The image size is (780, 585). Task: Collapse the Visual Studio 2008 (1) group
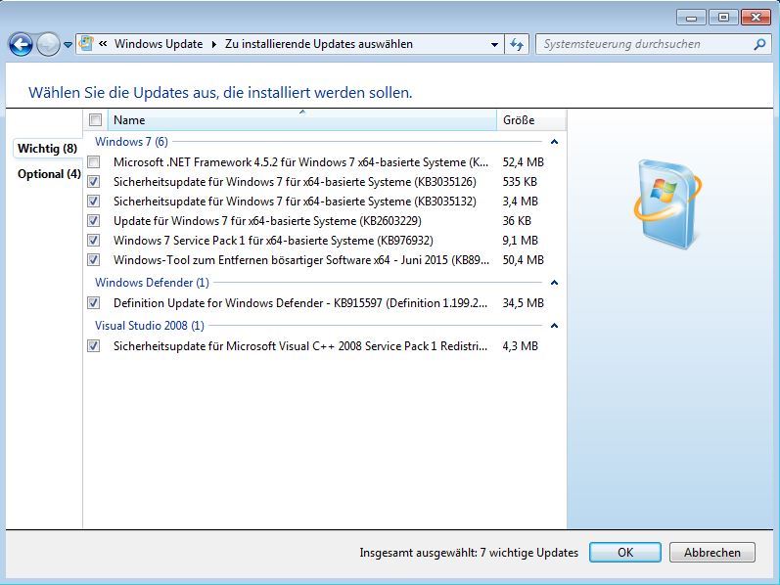click(x=554, y=326)
